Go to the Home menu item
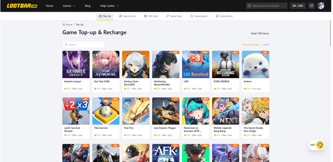The width and height of the screenshot is (333, 162). coord(50,6)
